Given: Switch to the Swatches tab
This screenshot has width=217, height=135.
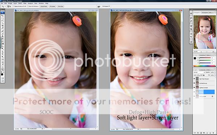Looking at the screenshot, I should click(x=202, y=55).
